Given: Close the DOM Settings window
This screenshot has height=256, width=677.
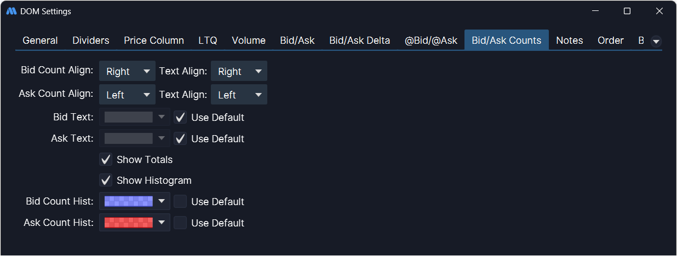Looking at the screenshot, I should [659, 11].
